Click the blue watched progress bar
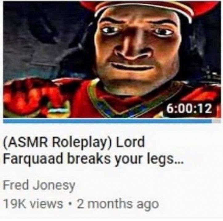223x221 pixels. (107, 121)
